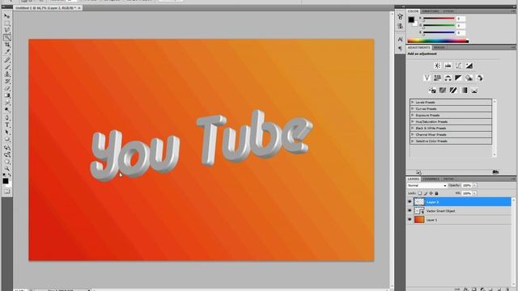Add a Black & White adjustment
Screen dimensions: 518x291
pyautogui.click(x=458, y=78)
